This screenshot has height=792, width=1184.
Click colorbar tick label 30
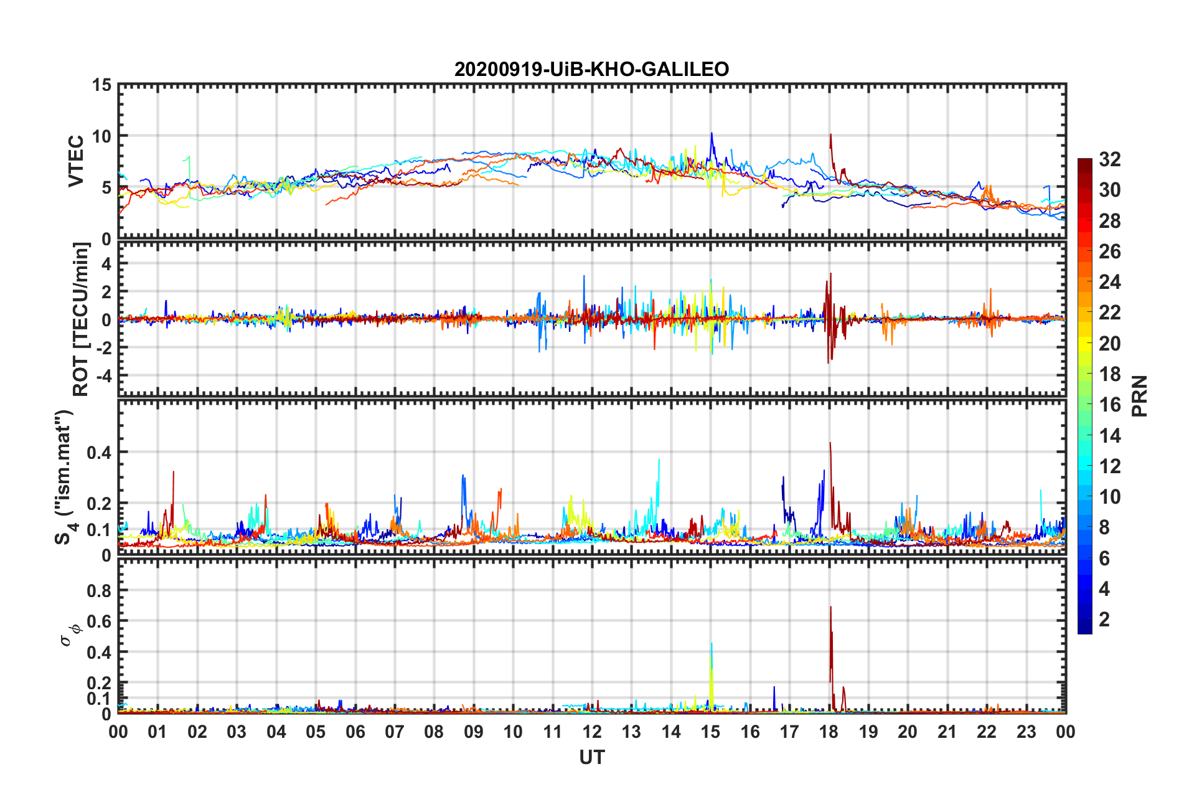click(x=1110, y=190)
